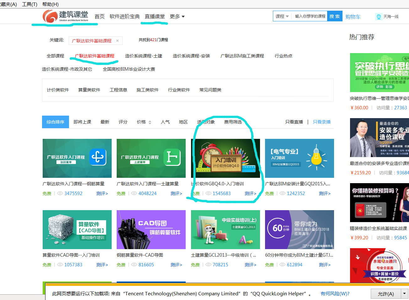Click the eye icon beside 612894 views
This screenshot has width=409, height=300.
coord(283,265)
